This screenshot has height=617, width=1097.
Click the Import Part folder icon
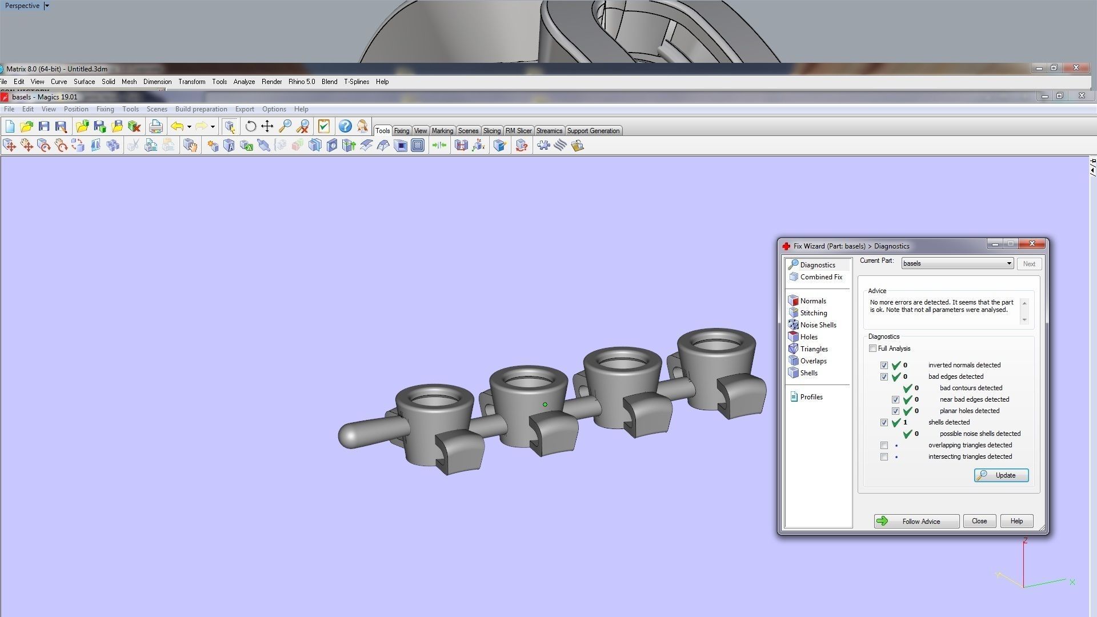(x=82, y=126)
